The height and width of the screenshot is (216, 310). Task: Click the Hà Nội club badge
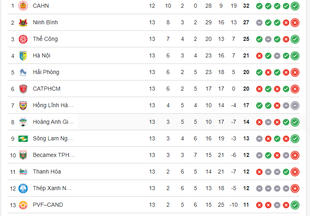pyautogui.click(x=23, y=55)
